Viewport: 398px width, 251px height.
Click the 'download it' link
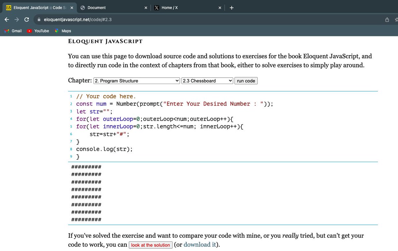click(x=200, y=245)
